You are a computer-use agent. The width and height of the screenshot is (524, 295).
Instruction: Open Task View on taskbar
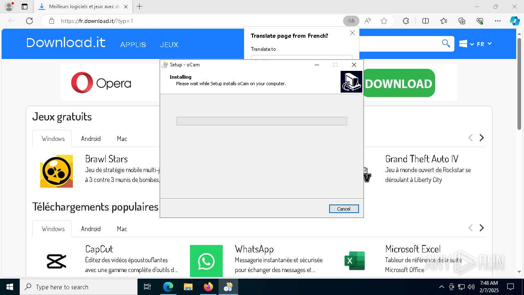click(147, 287)
